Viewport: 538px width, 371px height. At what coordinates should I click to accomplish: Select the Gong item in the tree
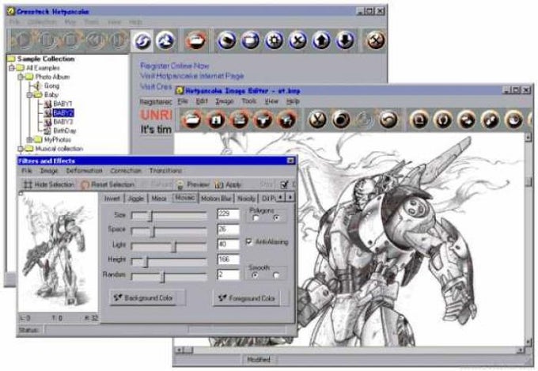point(51,85)
